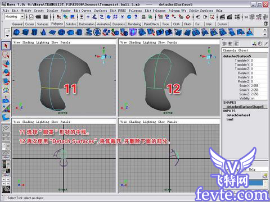Click the Scale X value field
This screenshot has height=202, width=270.
(x=259, y=86)
